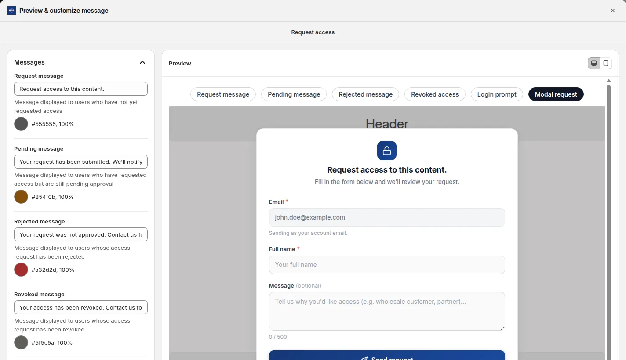Image resolution: width=626 pixels, height=360 pixels.
Task: Click the "0 / 500" character counter
Action: click(x=278, y=337)
